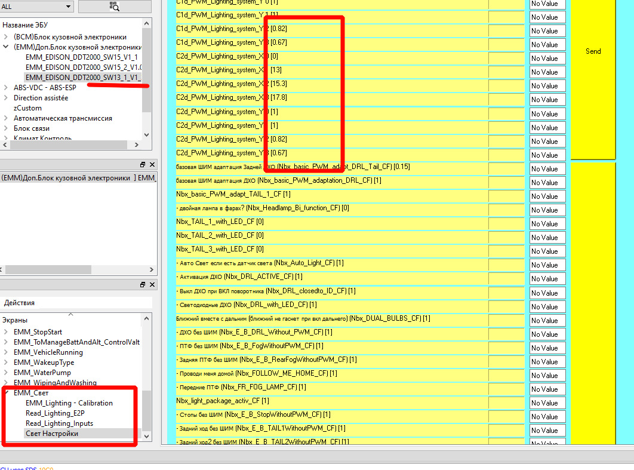Undock the screens panel with the float icon
Image resolution: width=634 pixels, height=470 pixels.
(143, 285)
